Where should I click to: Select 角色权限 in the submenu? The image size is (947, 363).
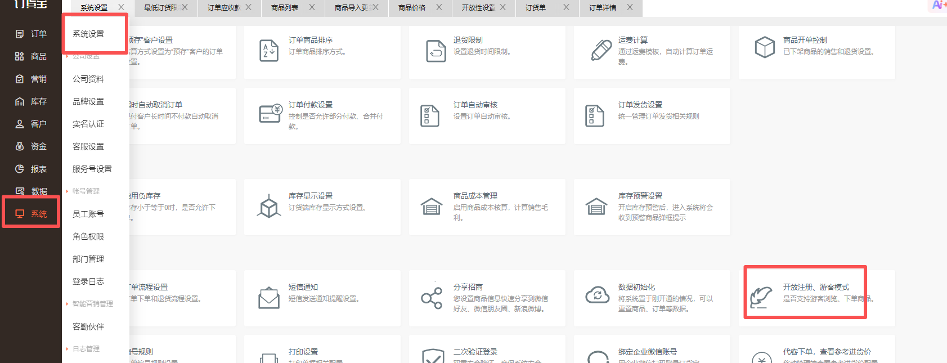tap(88, 236)
